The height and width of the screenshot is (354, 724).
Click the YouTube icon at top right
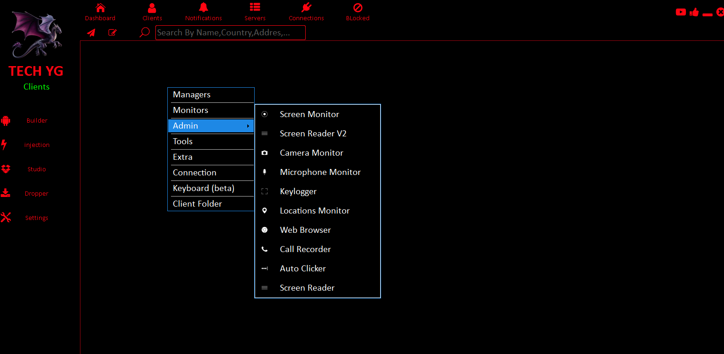[681, 12]
